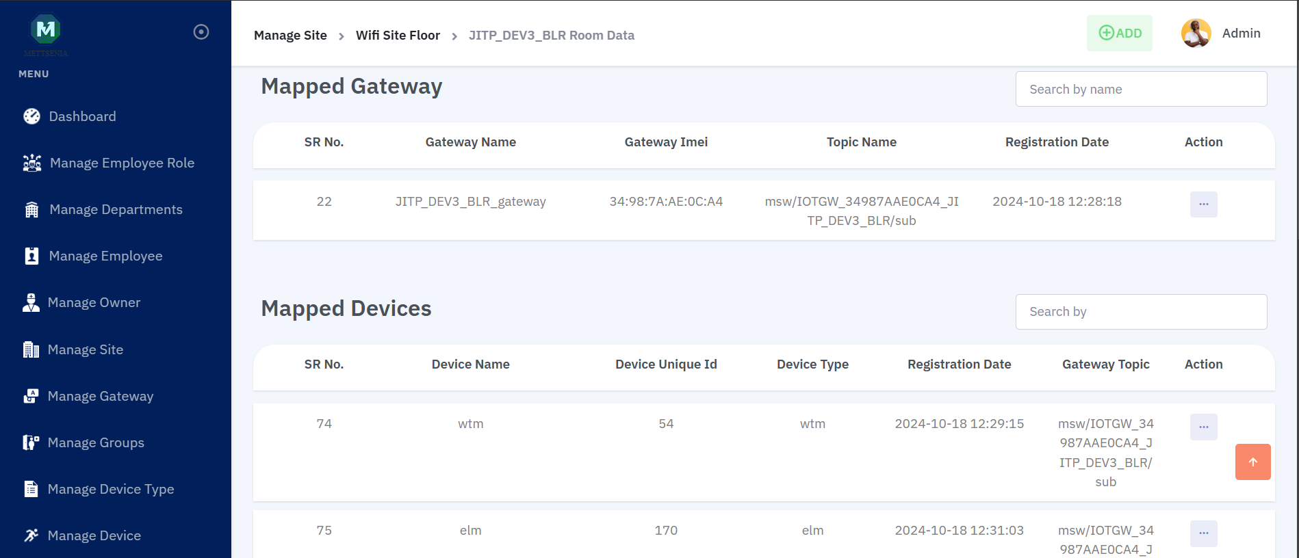Open the Manage Device menu item
The height and width of the screenshot is (558, 1299).
pos(94,535)
